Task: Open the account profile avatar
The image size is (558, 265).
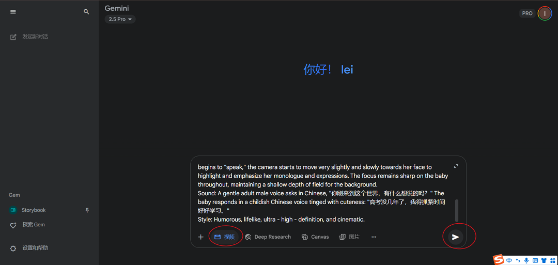Action: coord(545,13)
